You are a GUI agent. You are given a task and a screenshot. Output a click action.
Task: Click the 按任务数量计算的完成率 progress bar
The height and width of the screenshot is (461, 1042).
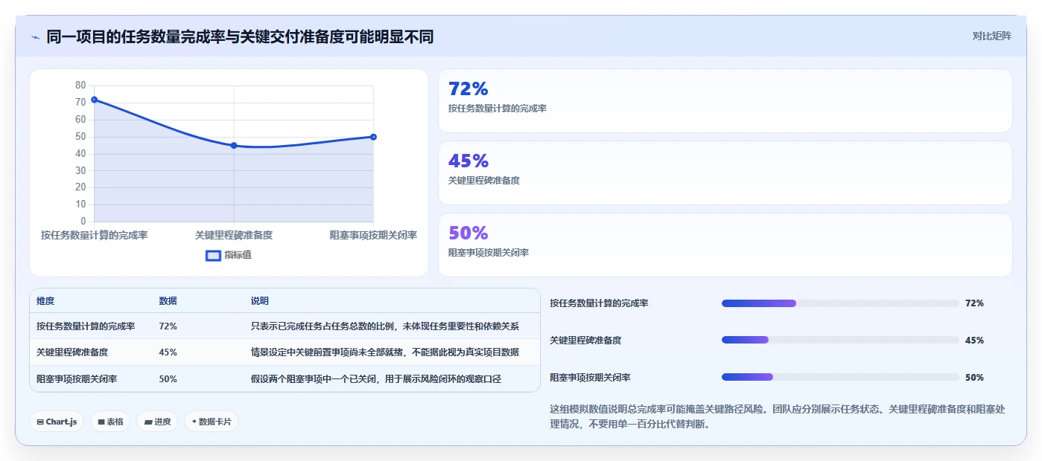(840, 303)
